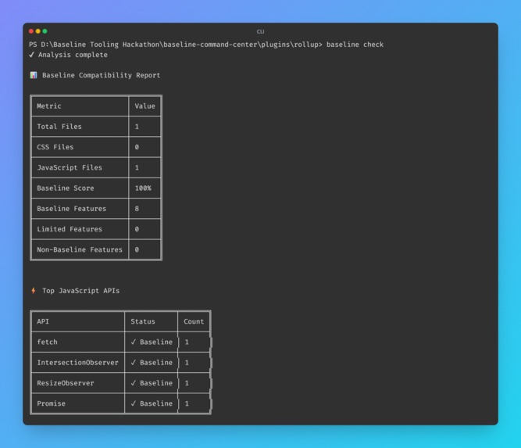
Task: Click the Baseline status for ResizeObserver
Action: pyautogui.click(x=152, y=383)
